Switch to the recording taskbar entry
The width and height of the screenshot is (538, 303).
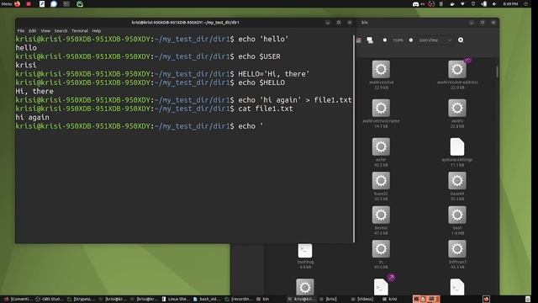tap(239, 300)
